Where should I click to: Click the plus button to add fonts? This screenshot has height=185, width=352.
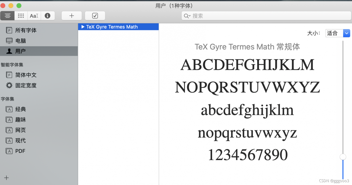coord(71,16)
